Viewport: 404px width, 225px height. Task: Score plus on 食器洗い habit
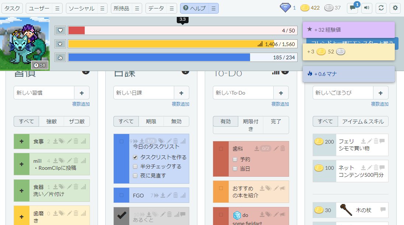pos(22,190)
